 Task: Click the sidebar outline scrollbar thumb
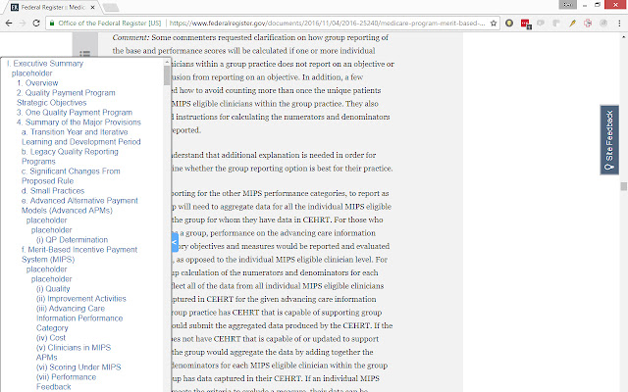point(167,75)
